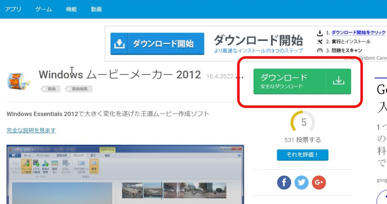387x204 pixels.
Task: Click the 3. 問題をスキャン step text
Action: [x=344, y=51]
